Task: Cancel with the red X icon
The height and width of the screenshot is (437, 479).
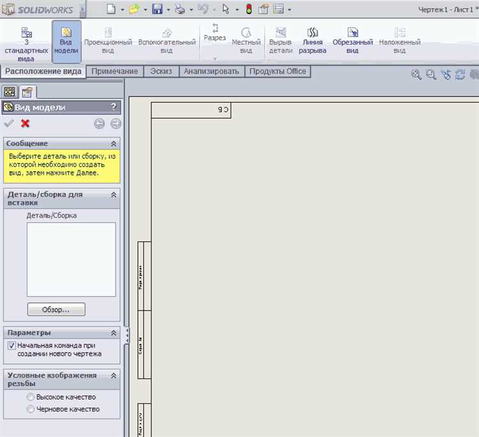Action: 26,123
